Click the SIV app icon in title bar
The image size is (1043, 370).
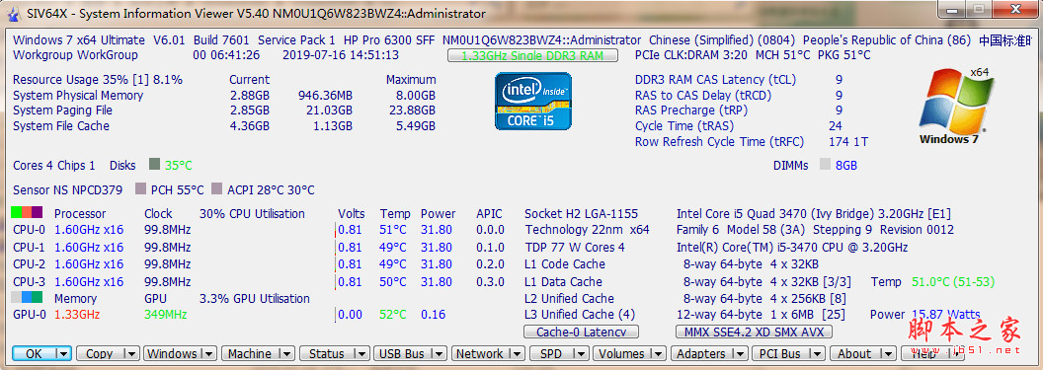(13, 13)
